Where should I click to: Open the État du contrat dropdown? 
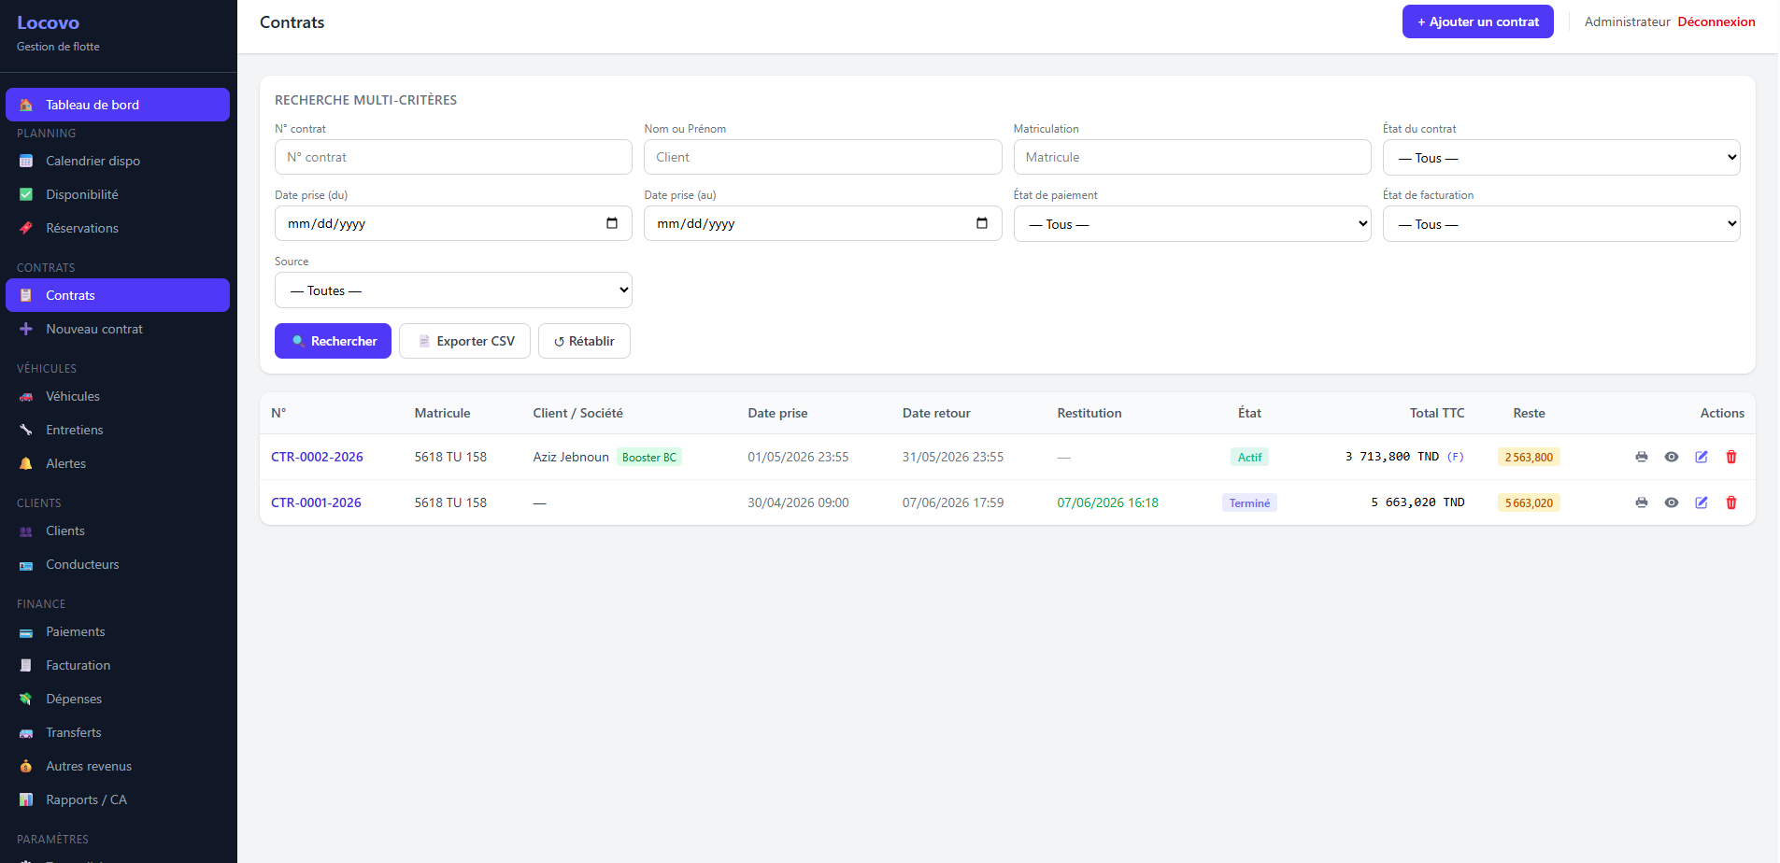(x=1561, y=157)
